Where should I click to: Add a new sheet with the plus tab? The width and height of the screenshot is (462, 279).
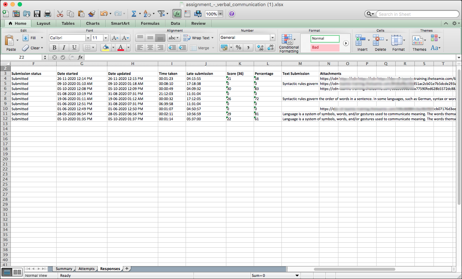point(127,269)
